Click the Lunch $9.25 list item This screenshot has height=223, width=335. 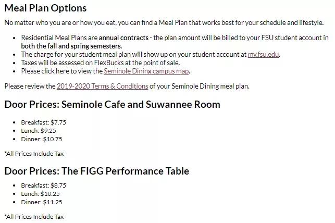pyautogui.click(x=39, y=131)
